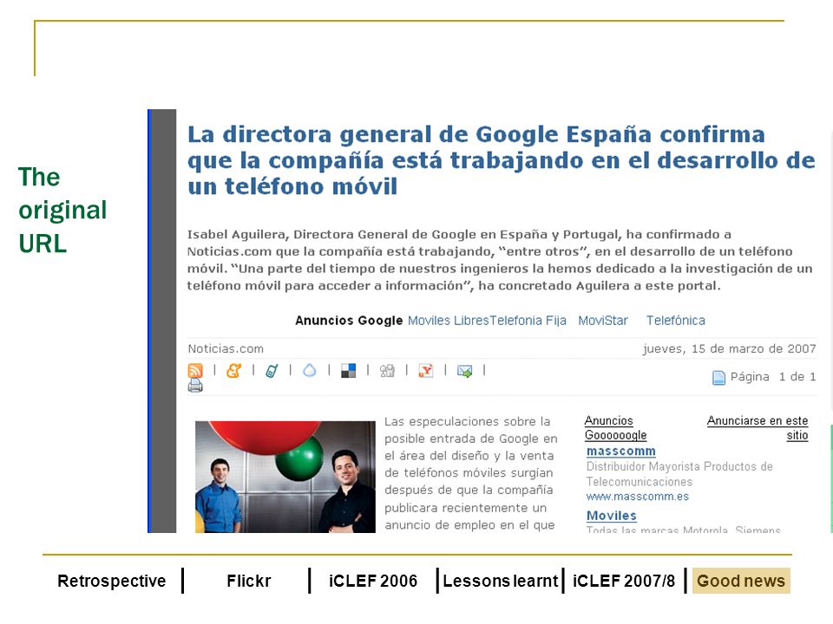Click the slide title The original URL
This screenshot has height=624, width=833.
click(62, 210)
